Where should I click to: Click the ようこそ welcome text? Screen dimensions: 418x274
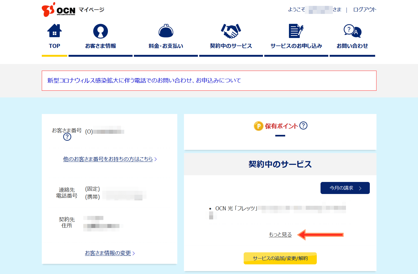tap(297, 10)
